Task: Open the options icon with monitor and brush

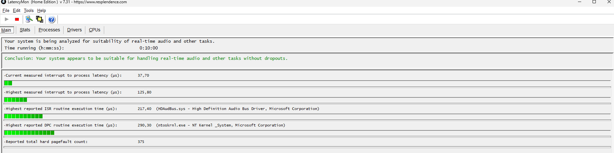Action: click(x=29, y=19)
